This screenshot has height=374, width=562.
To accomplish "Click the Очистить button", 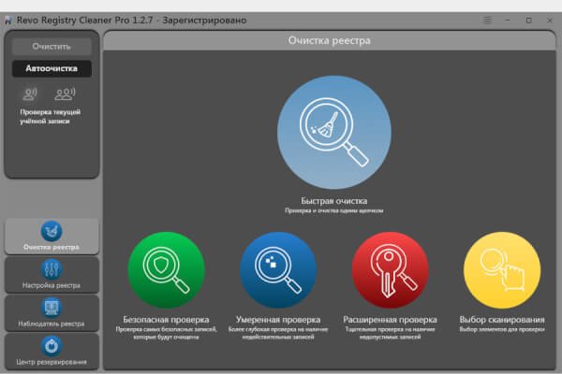I will [x=52, y=47].
